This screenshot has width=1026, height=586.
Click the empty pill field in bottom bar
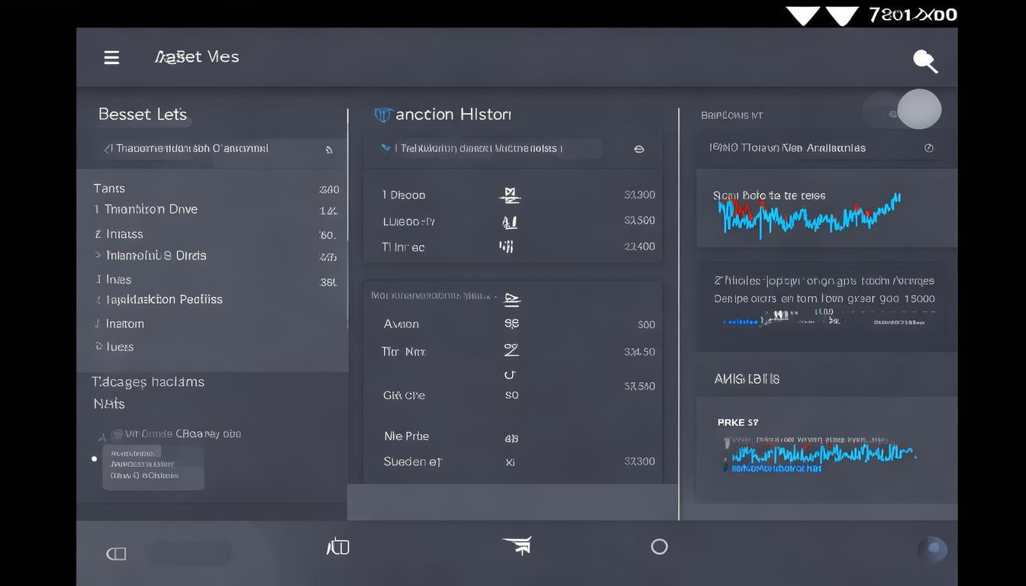(192, 553)
